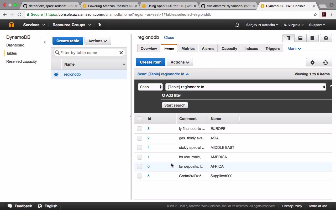Toggle the select-all items checkbox
This screenshot has width=336, height=210.
139,119
